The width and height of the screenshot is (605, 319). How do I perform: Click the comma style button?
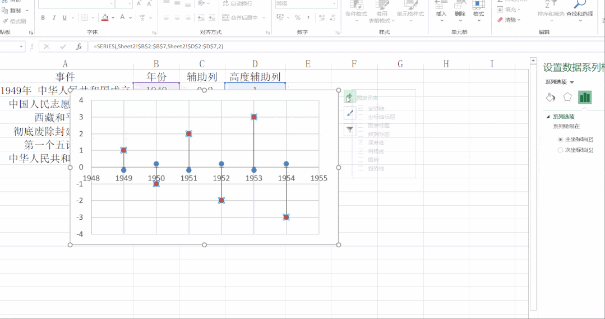tap(308, 18)
